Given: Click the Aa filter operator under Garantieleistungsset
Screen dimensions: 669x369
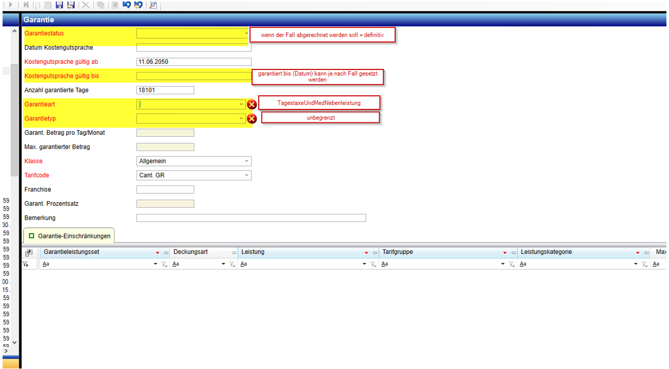Looking at the screenshot, I should point(46,264).
